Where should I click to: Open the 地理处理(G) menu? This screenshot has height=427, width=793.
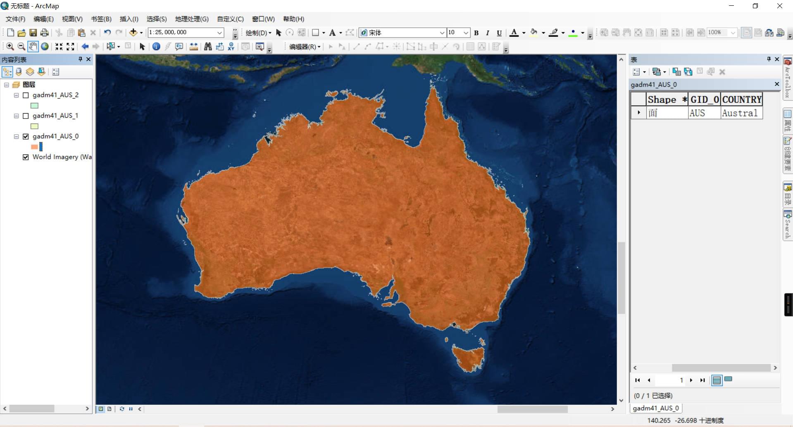(192, 19)
